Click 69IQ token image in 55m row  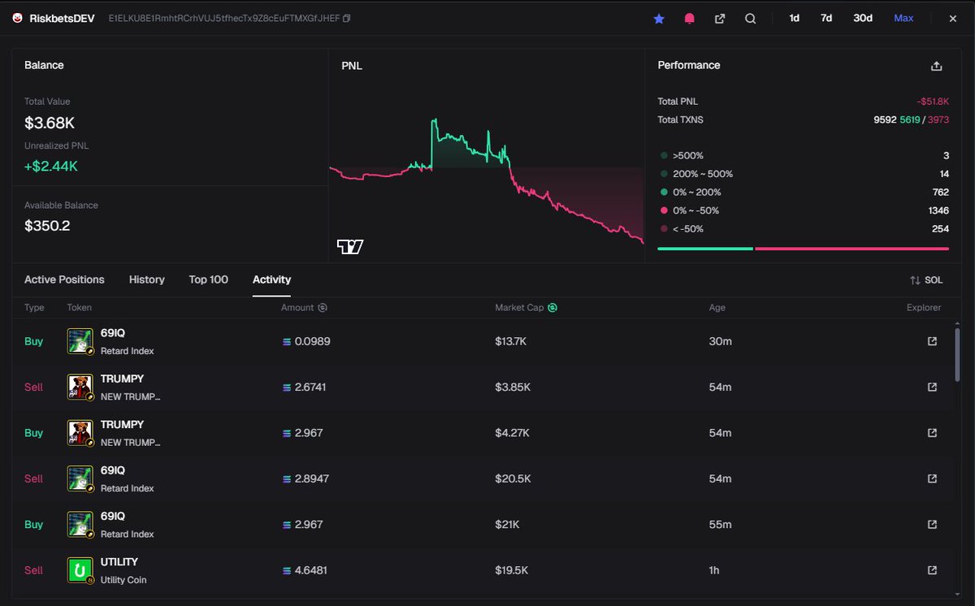click(x=80, y=525)
